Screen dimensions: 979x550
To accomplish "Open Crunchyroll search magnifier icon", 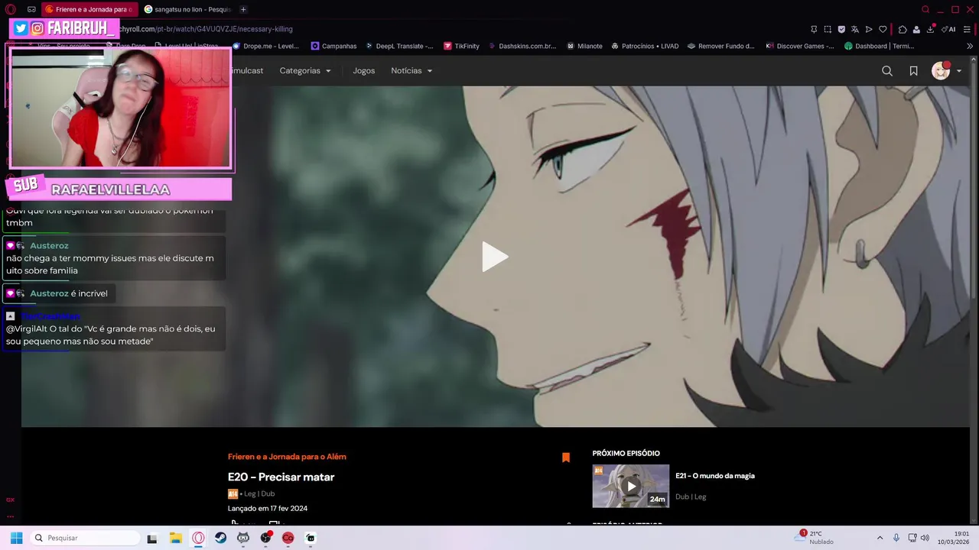I will [x=887, y=70].
